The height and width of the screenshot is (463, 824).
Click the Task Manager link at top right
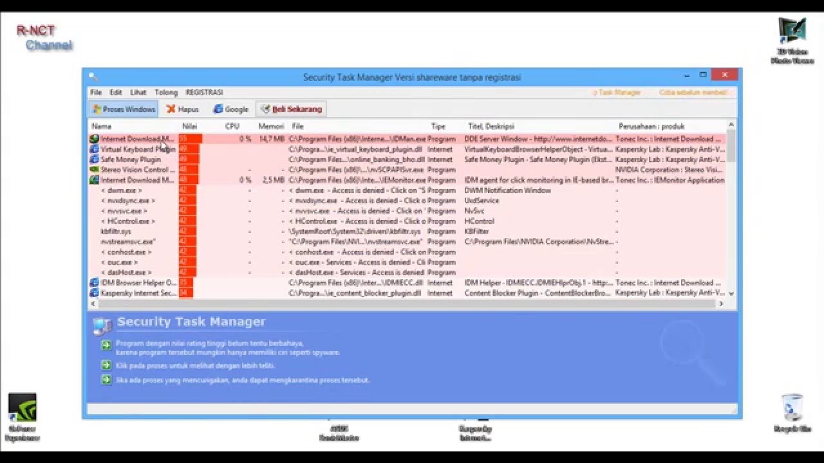tap(617, 93)
